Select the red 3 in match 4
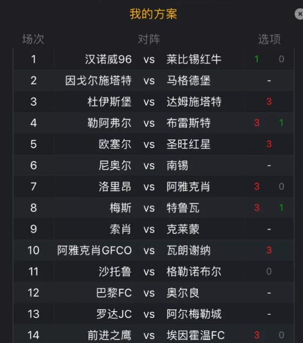Viewport: 303px width, 343px height. click(257, 123)
